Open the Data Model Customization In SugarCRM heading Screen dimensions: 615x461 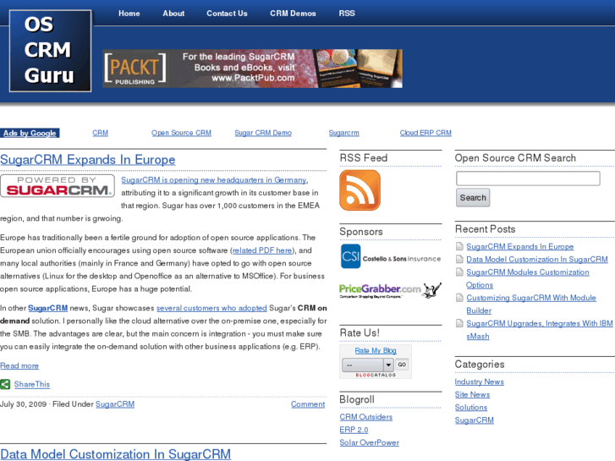(x=115, y=454)
